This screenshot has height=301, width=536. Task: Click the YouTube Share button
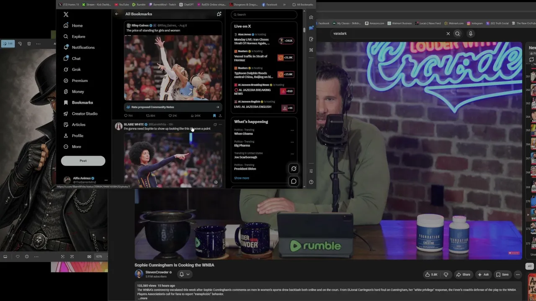463,275
